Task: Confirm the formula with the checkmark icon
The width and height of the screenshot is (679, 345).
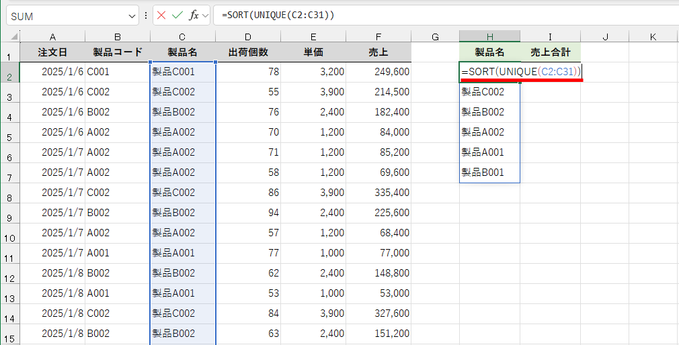Action: pos(177,15)
